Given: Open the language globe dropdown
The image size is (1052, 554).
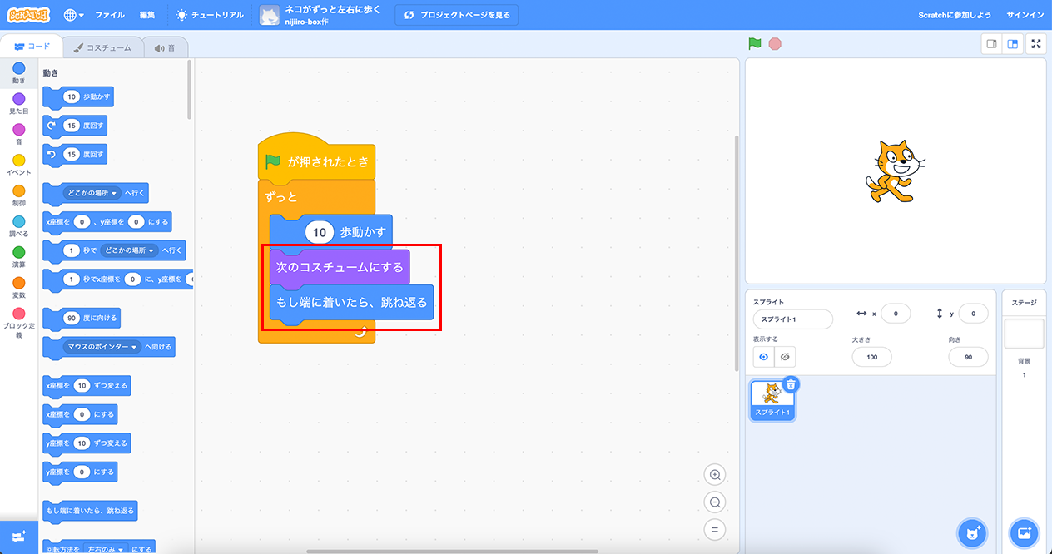Looking at the screenshot, I should click(x=73, y=15).
